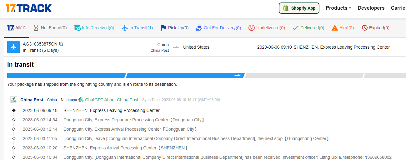406x160 pixels.
Task: Copy tracking number AG310353875CN icon
Action: 61,44
